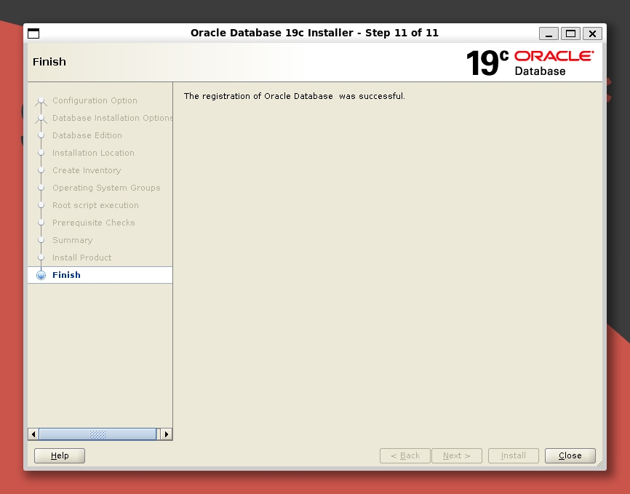Select the Summary step

coord(72,240)
